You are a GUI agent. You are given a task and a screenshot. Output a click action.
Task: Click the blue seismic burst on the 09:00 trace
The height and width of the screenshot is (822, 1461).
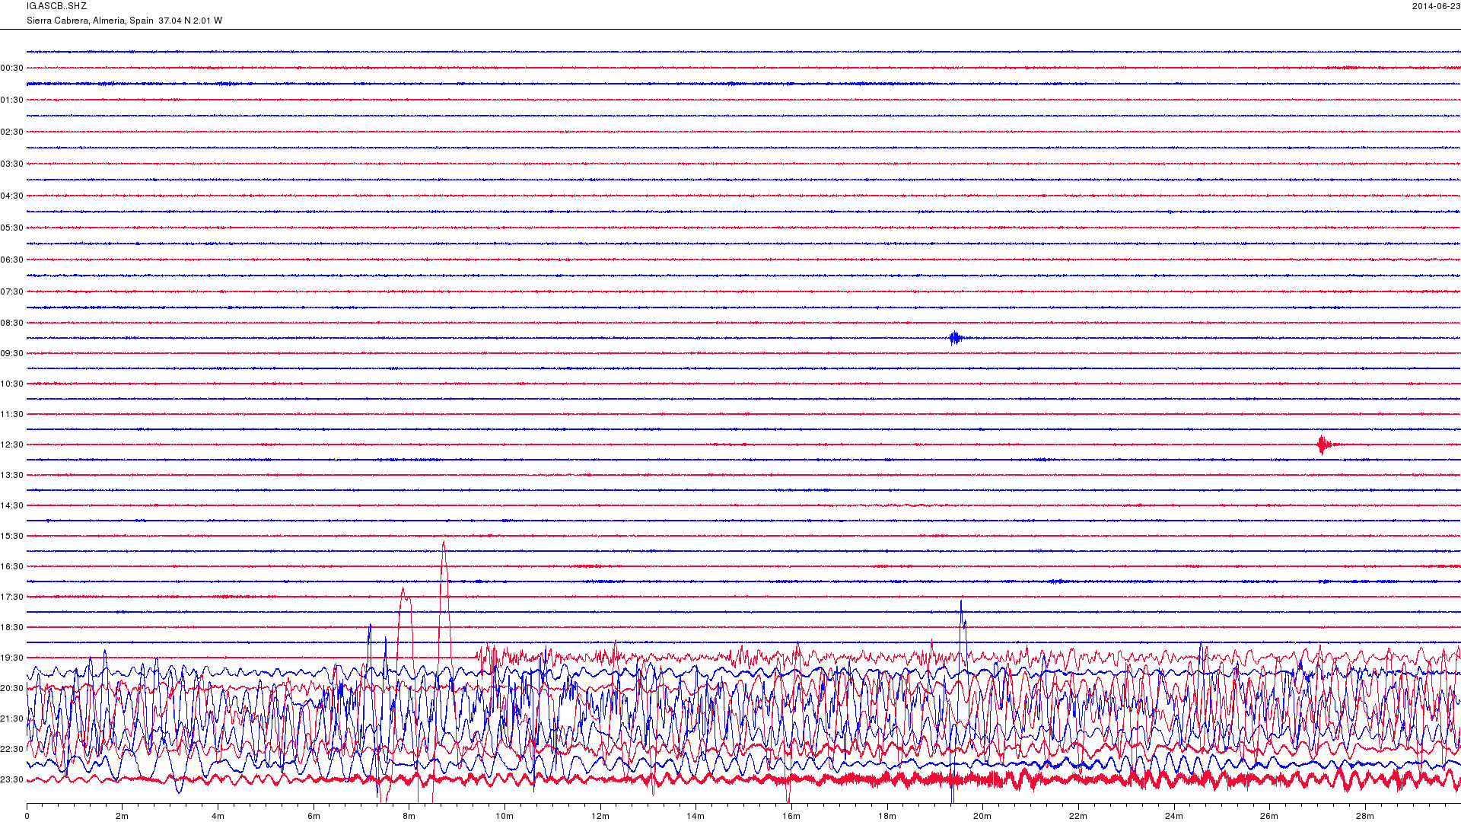[x=956, y=338]
